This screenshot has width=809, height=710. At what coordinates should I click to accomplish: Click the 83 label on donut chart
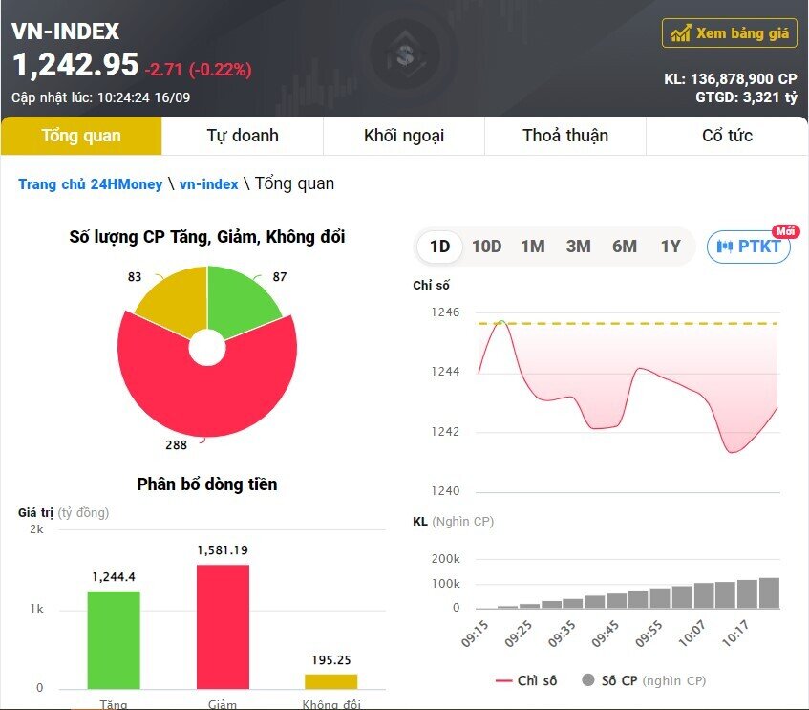click(x=135, y=277)
